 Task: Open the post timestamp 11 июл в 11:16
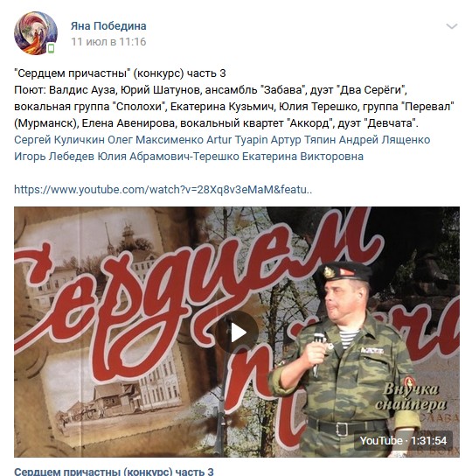click(x=108, y=42)
